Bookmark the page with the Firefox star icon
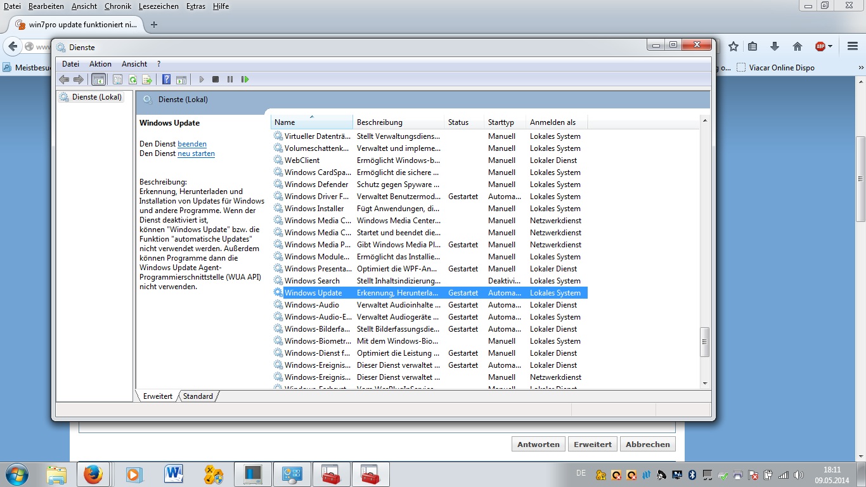This screenshot has width=866, height=487. (734, 46)
